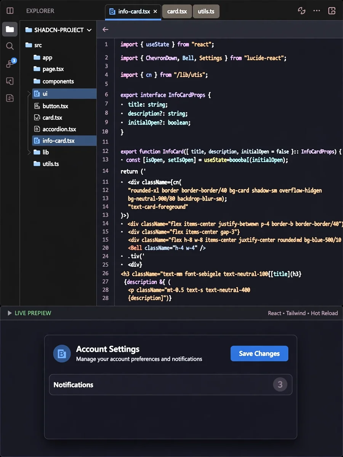Image resolution: width=343 pixels, height=457 pixels.
Task: Open the app folder
Action: (43, 58)
